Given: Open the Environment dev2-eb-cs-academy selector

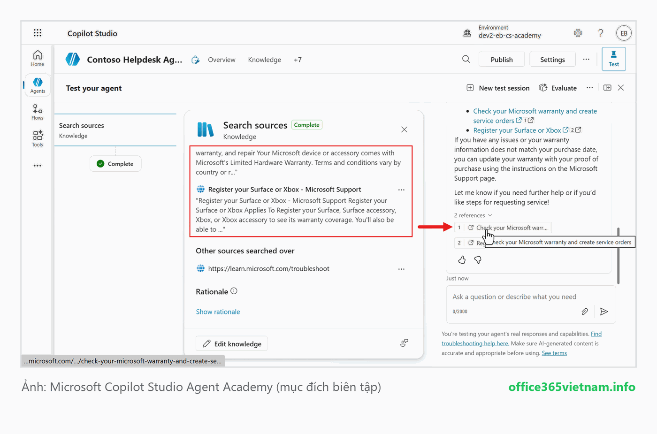Looking at the screenshot, I should [510, 32].
